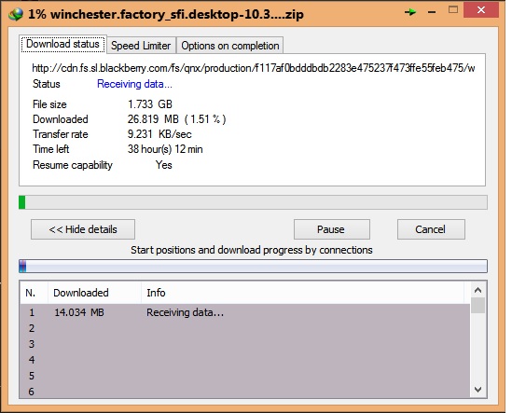Close the download dialog with red X
This screenshot has height=413, width=512.
click(481, 10)
